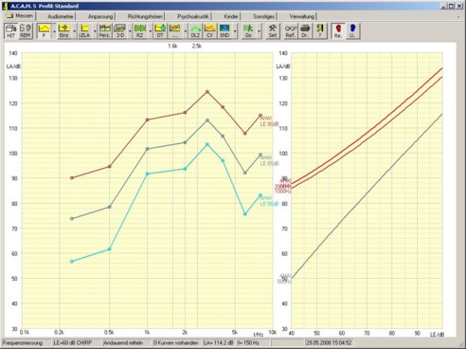Click the 'LA= 114.2 dB' status field
The image size is (466, 349).
click(x=219, y=342)
